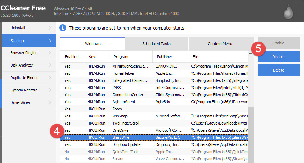
Task: Select the IMSS startup entry
Action: point(154,88)
